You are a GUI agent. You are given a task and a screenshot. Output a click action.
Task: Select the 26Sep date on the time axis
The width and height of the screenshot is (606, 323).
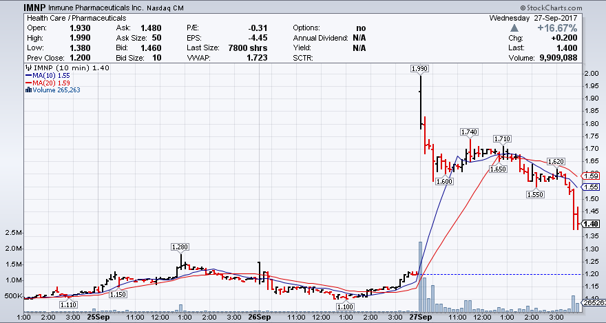[x=258, y=317]
